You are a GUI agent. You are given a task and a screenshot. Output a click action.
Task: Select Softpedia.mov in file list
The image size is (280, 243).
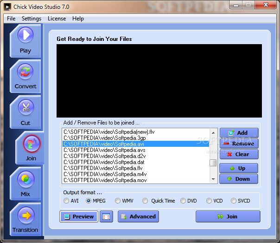pos(136,180)
